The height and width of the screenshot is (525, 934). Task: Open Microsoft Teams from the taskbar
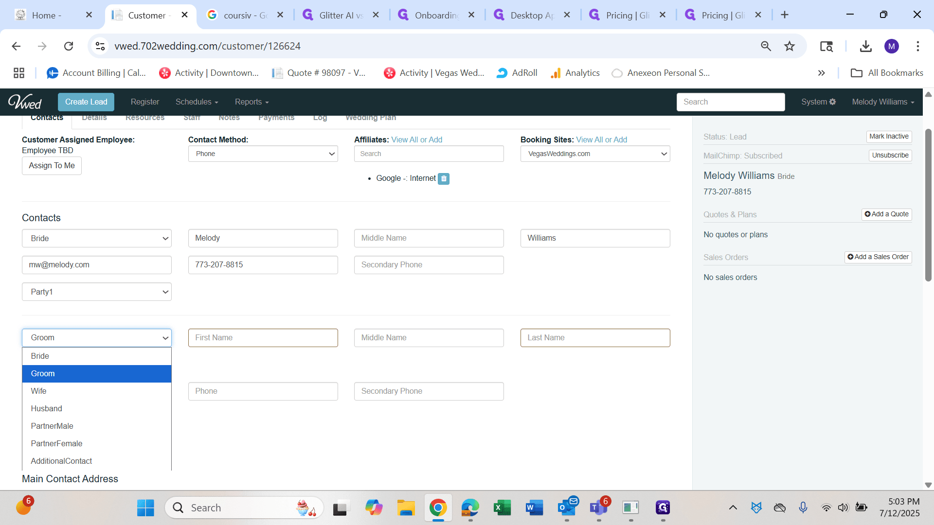point(599,507)
